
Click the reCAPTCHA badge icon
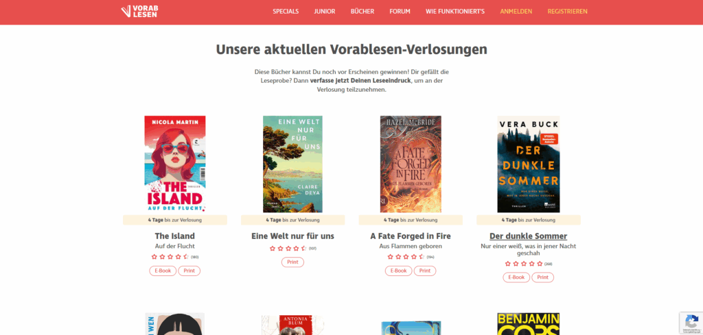(x=691, y=323)
